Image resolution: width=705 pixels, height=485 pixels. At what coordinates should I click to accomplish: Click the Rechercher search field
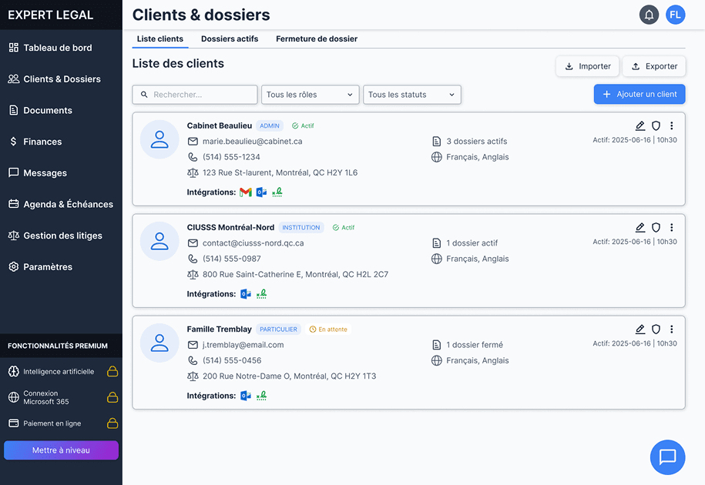[x=195, y=95]
